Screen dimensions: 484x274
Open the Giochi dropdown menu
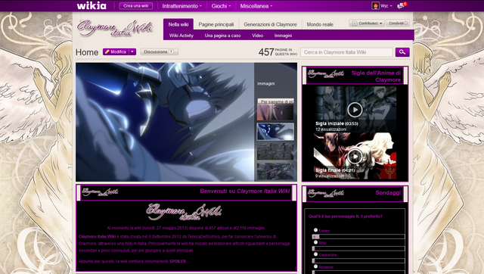click(x=221, y=6)
